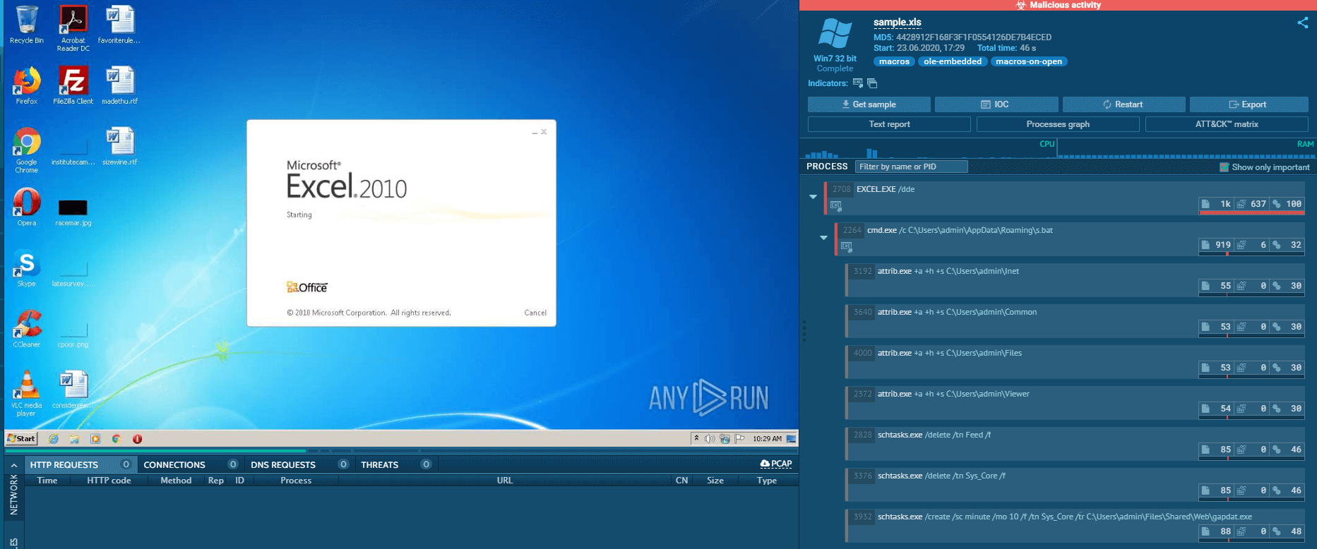Select the Opera desktop shortcut
Screen dimensions: 1317x549
tap(26, 207)
